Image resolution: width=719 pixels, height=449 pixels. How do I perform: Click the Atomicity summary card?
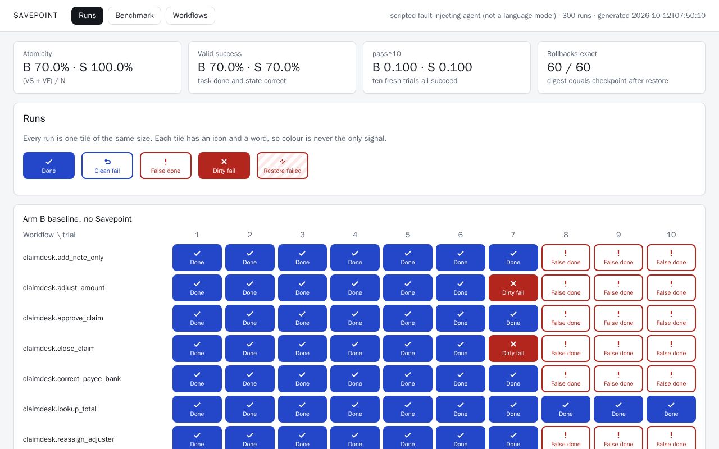[x=97, y=67]
